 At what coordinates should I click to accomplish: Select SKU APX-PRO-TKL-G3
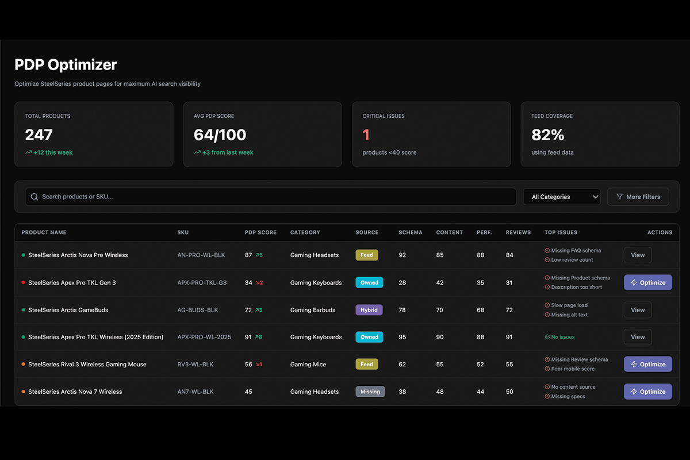202,283
